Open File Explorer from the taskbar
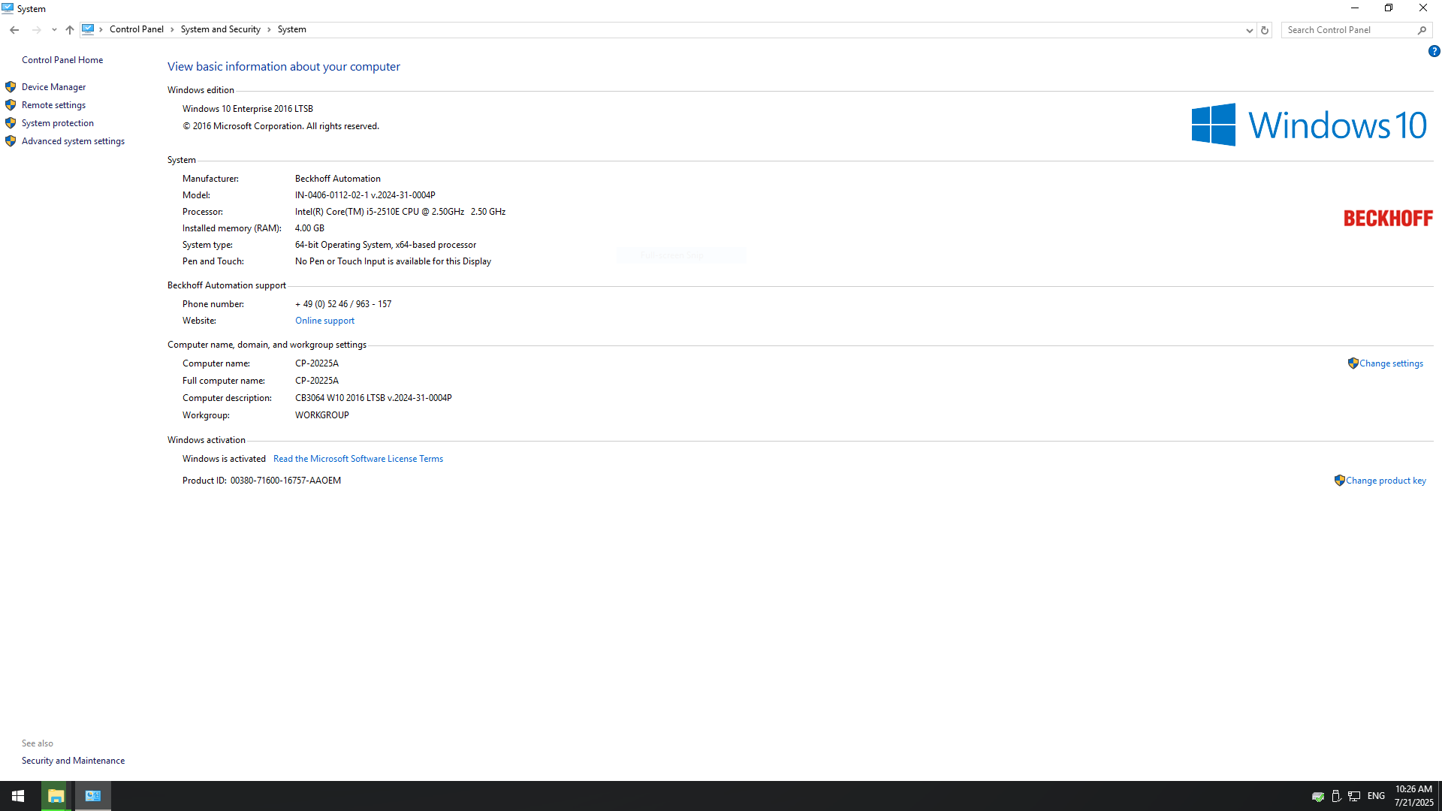This screenshot has width=1442, height=811. tap(56, 796)
